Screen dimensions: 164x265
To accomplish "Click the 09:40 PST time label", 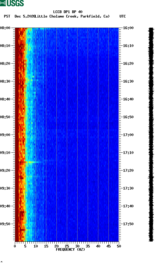I will click(x=5, y=206).
